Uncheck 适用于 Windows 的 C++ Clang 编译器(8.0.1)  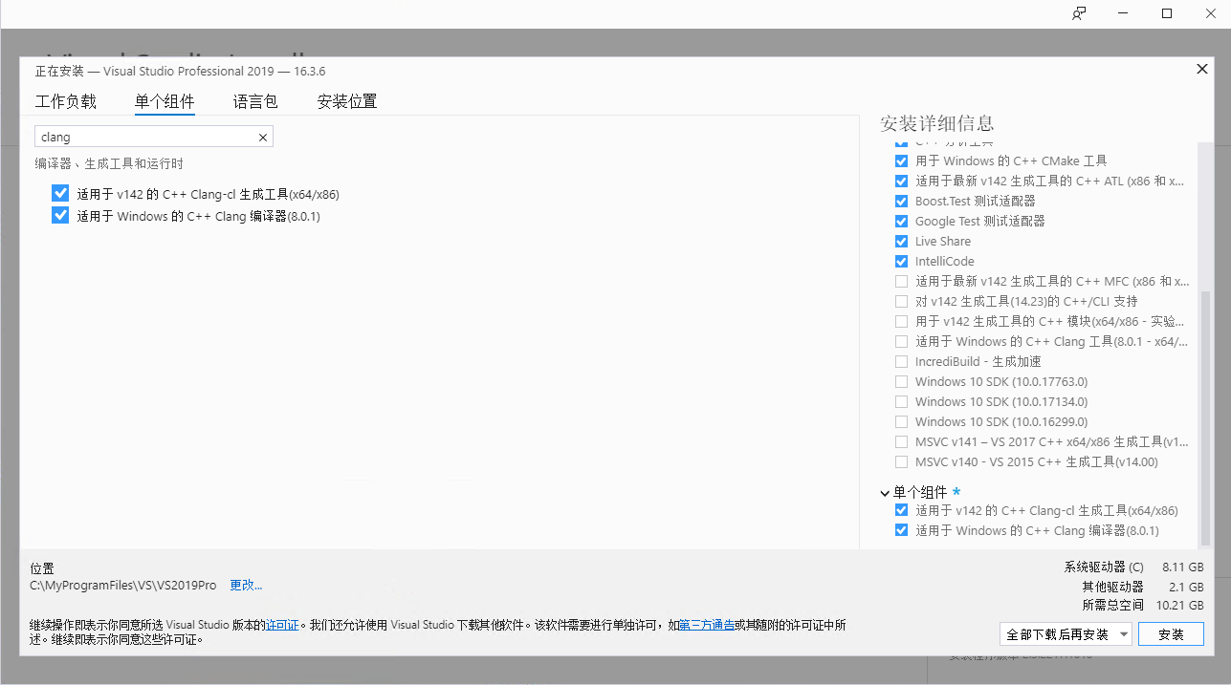tap(60, 214)
